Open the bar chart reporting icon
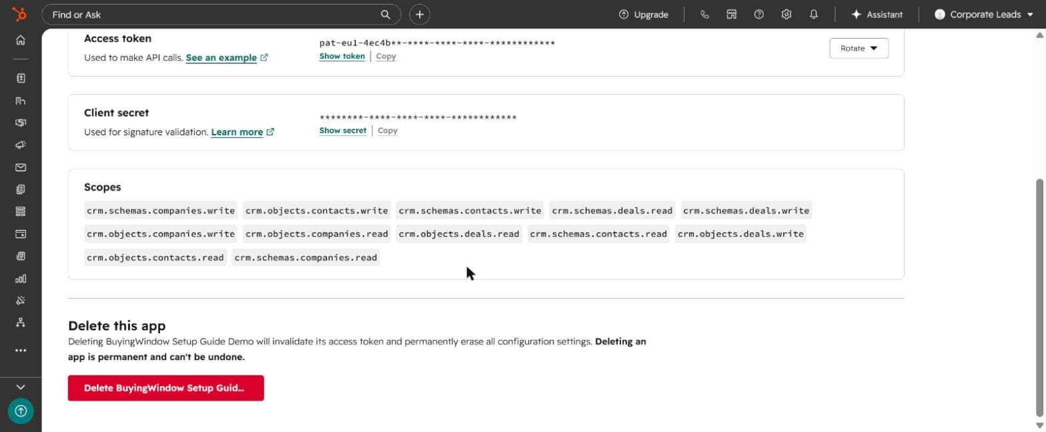The height and width of the screenshot is (432, 1046). click(x=21, y=279)
